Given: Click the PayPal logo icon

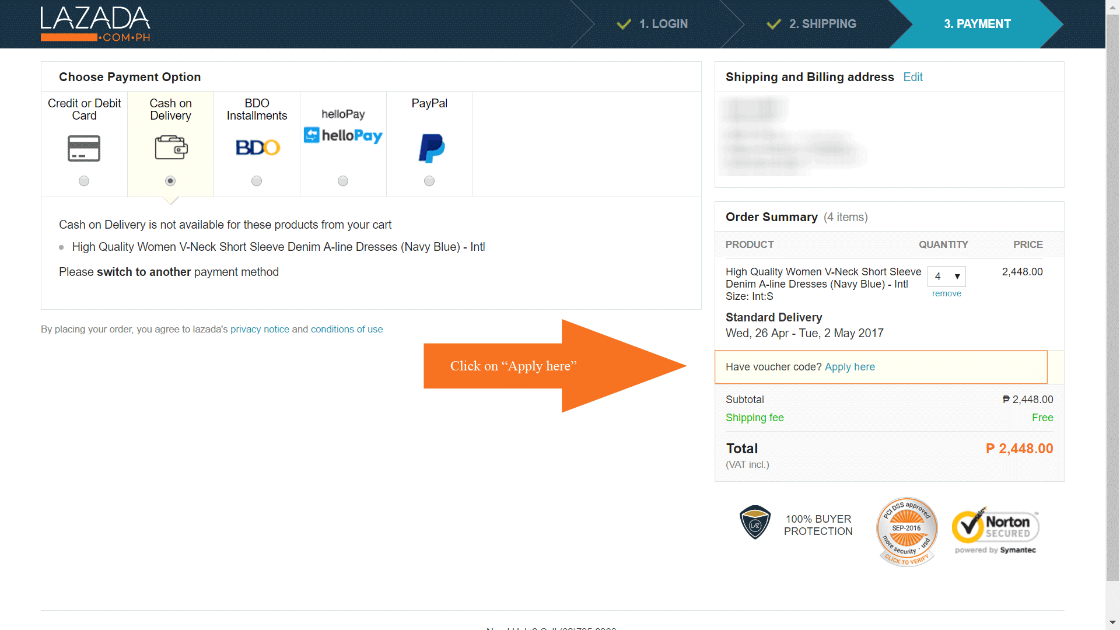Looking at the screenshot, I should 431,148.
